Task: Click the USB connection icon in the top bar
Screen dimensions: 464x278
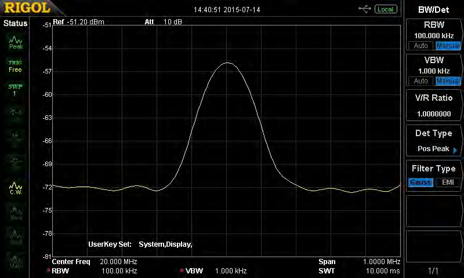Action: click(x=365, y=9)
